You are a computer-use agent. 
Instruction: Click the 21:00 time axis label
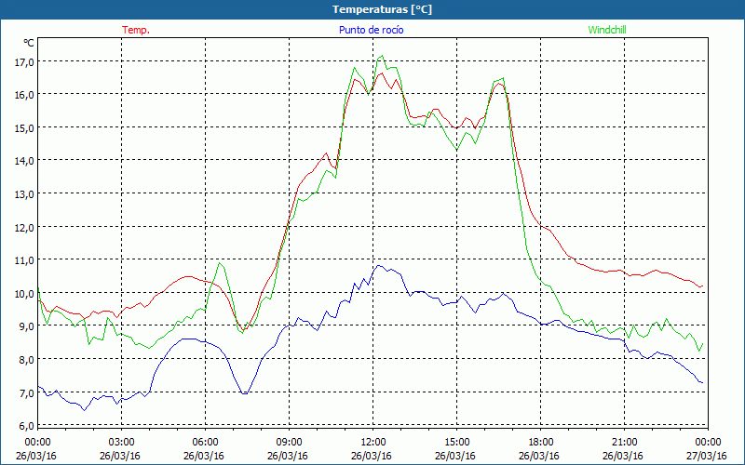624,442
